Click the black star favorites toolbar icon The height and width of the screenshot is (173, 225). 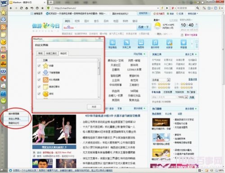42,8
